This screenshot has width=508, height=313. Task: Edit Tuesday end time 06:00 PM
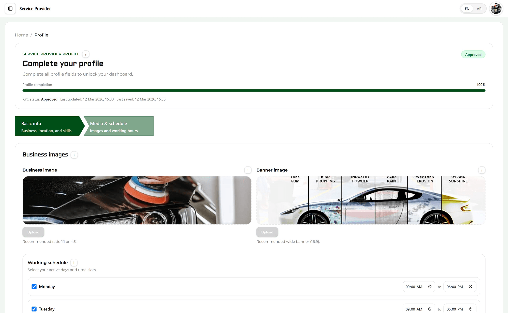(x=460, y=309)
